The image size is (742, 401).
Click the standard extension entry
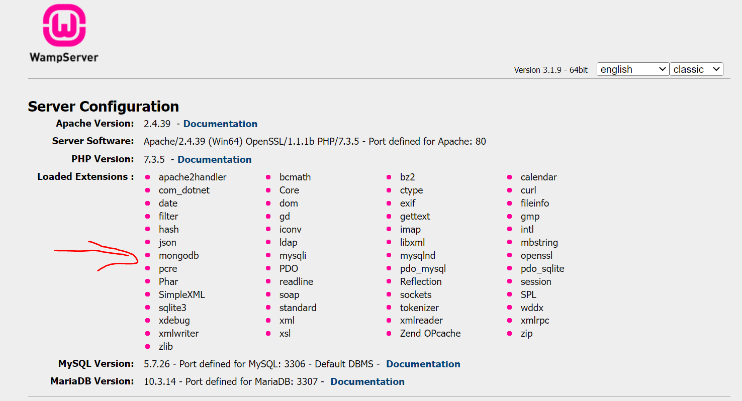(x=298, y=308)
